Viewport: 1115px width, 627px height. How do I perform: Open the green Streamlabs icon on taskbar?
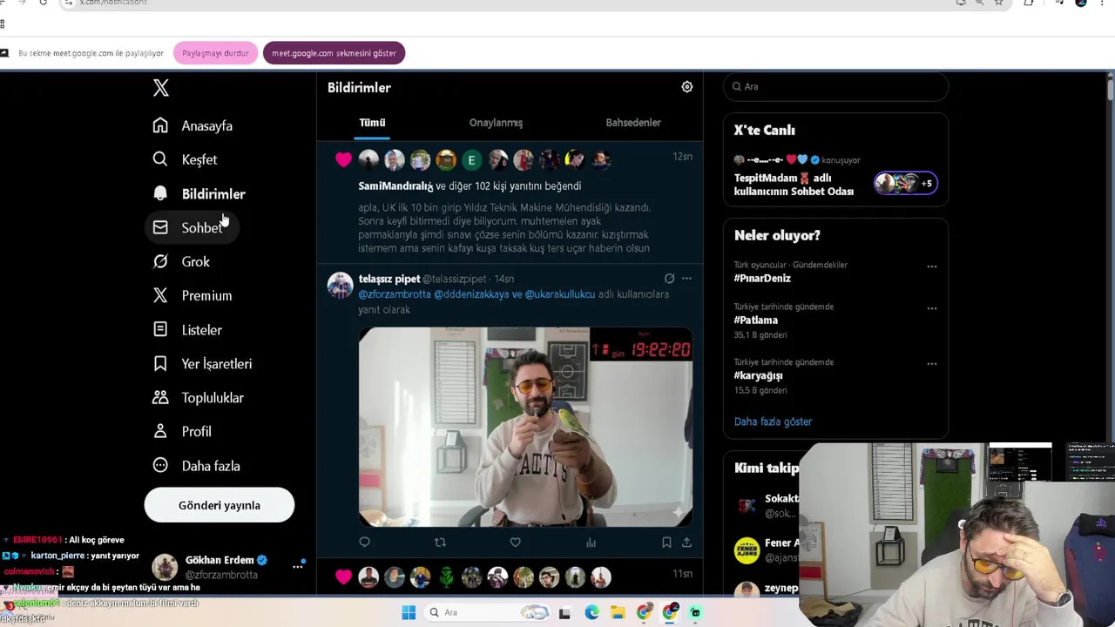(695, 613)
